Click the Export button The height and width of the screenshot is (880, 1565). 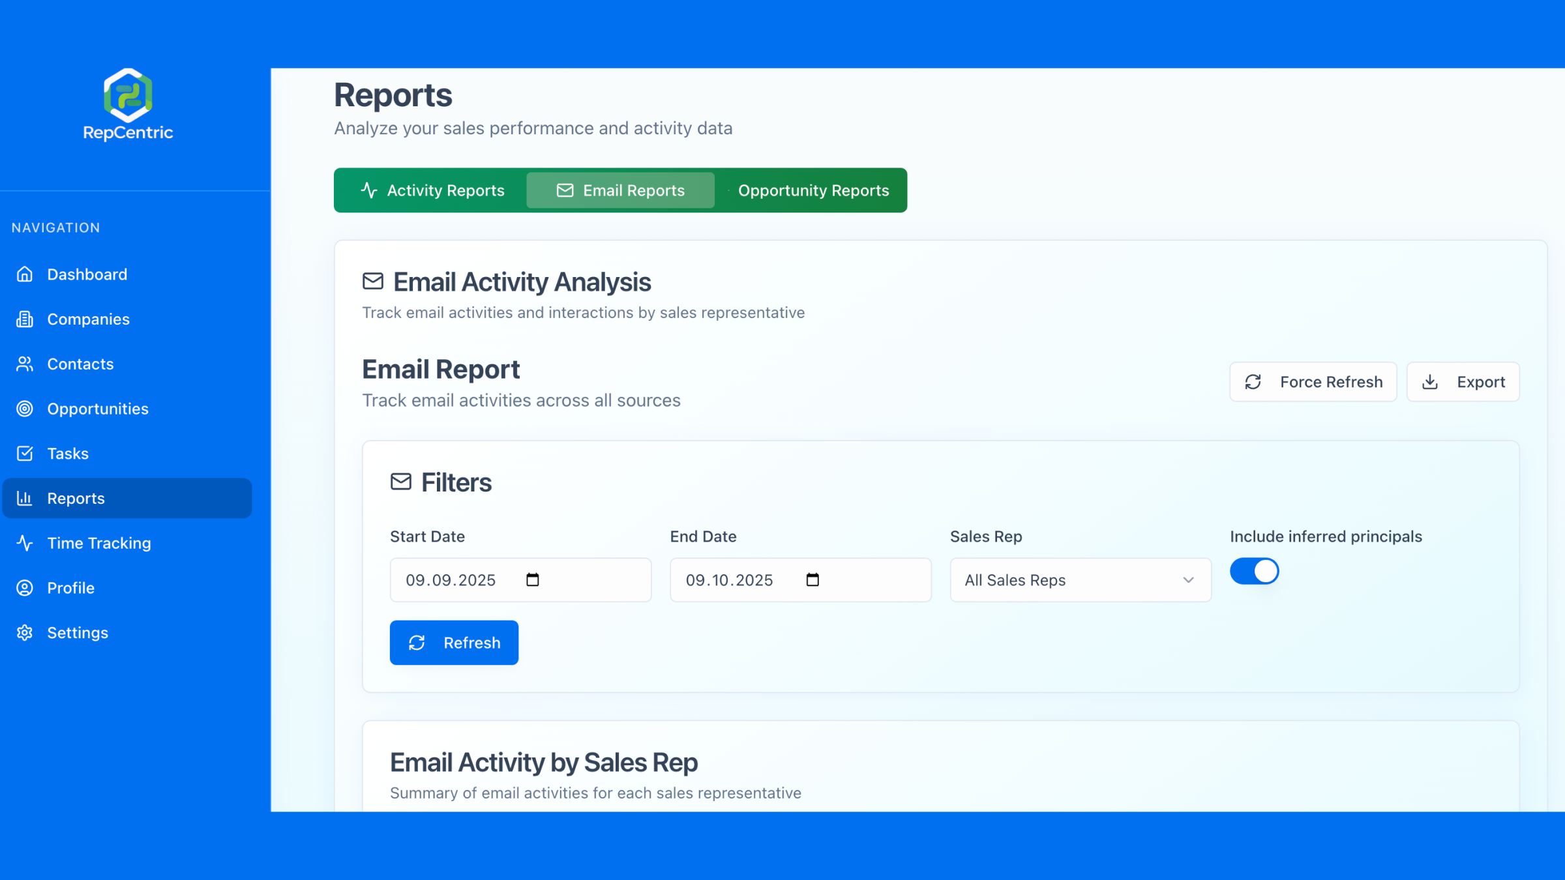tap(1463, 382)
